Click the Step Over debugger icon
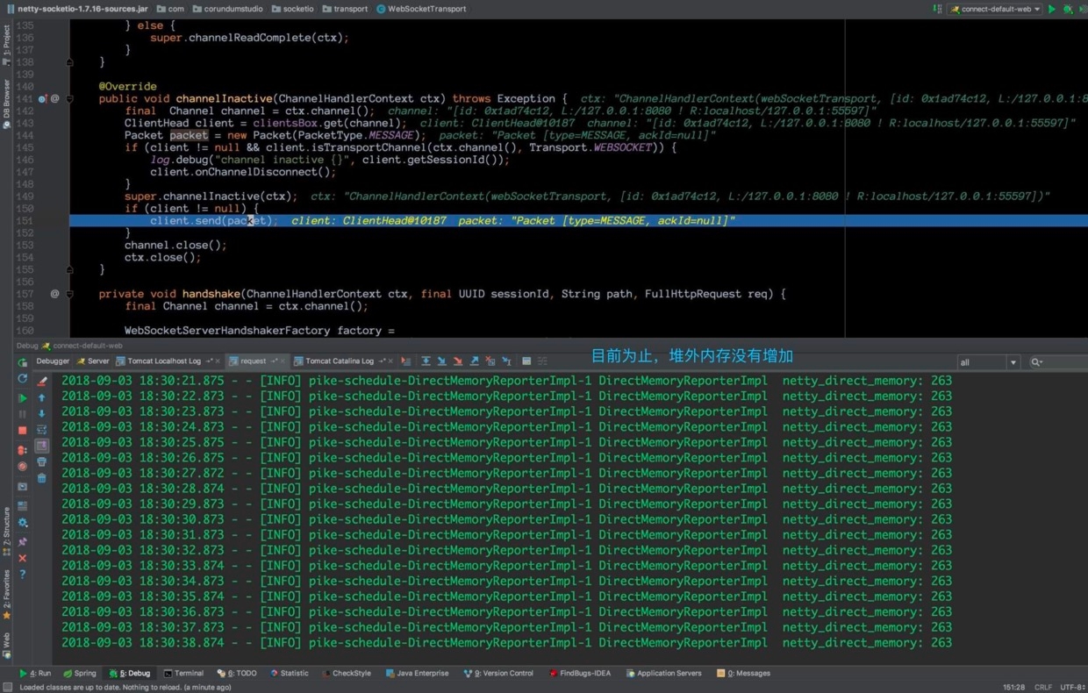Screen dimensions: 1088x693 (x=426, y=361)
